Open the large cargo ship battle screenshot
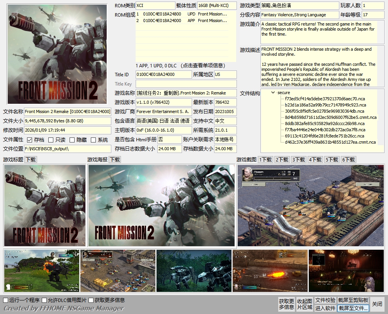Screen dimensions: 388x314 point(311,206)
